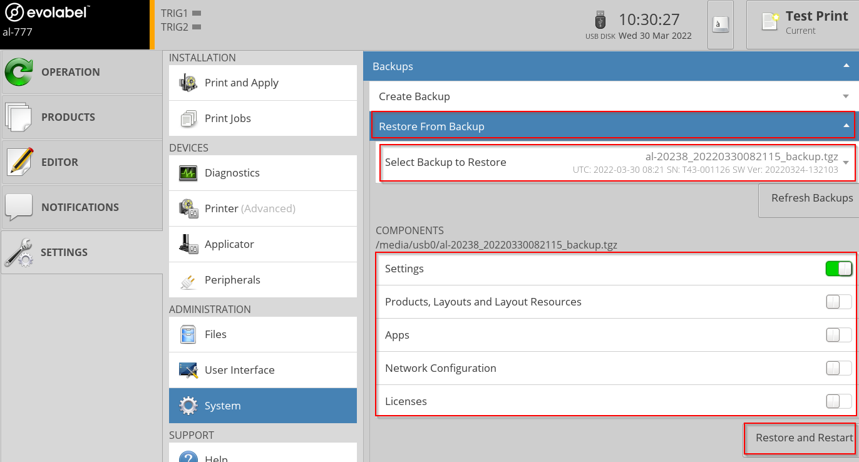The height and width of the screenshot is (462, 859).
Task: Collapse the Backups section header arrow
Action: [x=846, y=66]
